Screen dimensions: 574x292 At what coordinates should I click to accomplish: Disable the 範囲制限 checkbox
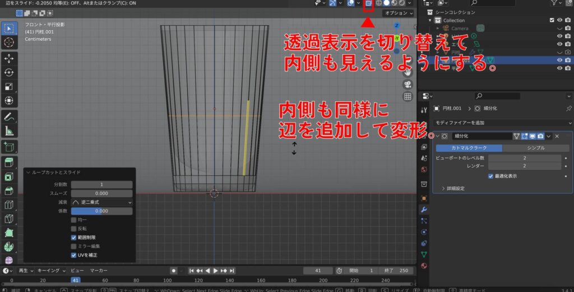pyautogui.click(x=74, y=237)
